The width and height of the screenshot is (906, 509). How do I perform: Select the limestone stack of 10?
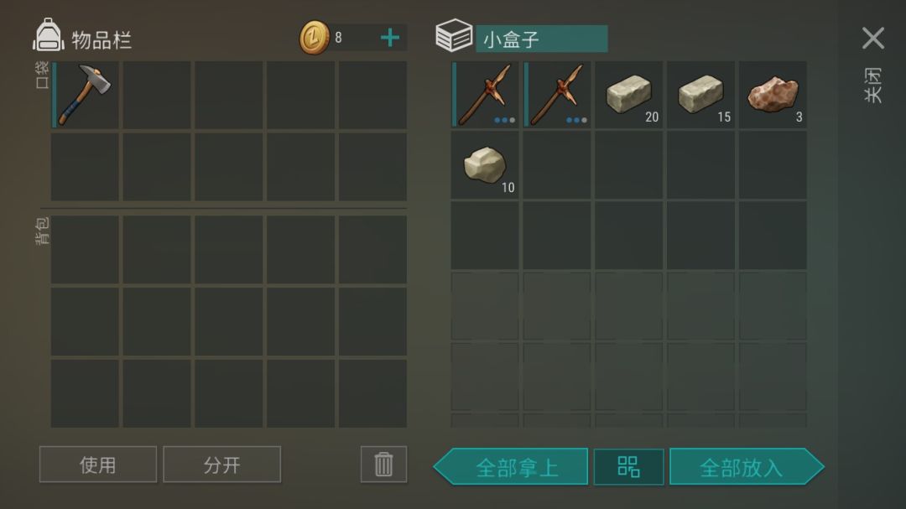click(485, 166)
